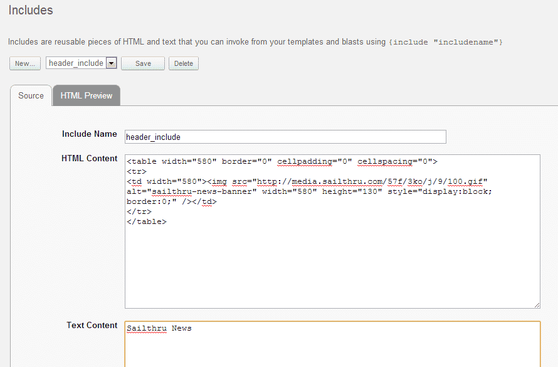The image size is (558, 367).
Task: Grab the HTML Content textarea resize handle
Action: pos(537,305)
